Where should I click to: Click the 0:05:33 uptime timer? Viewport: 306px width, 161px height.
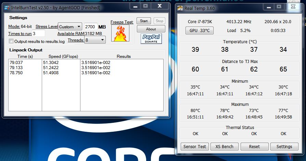(x=278, y=30)
